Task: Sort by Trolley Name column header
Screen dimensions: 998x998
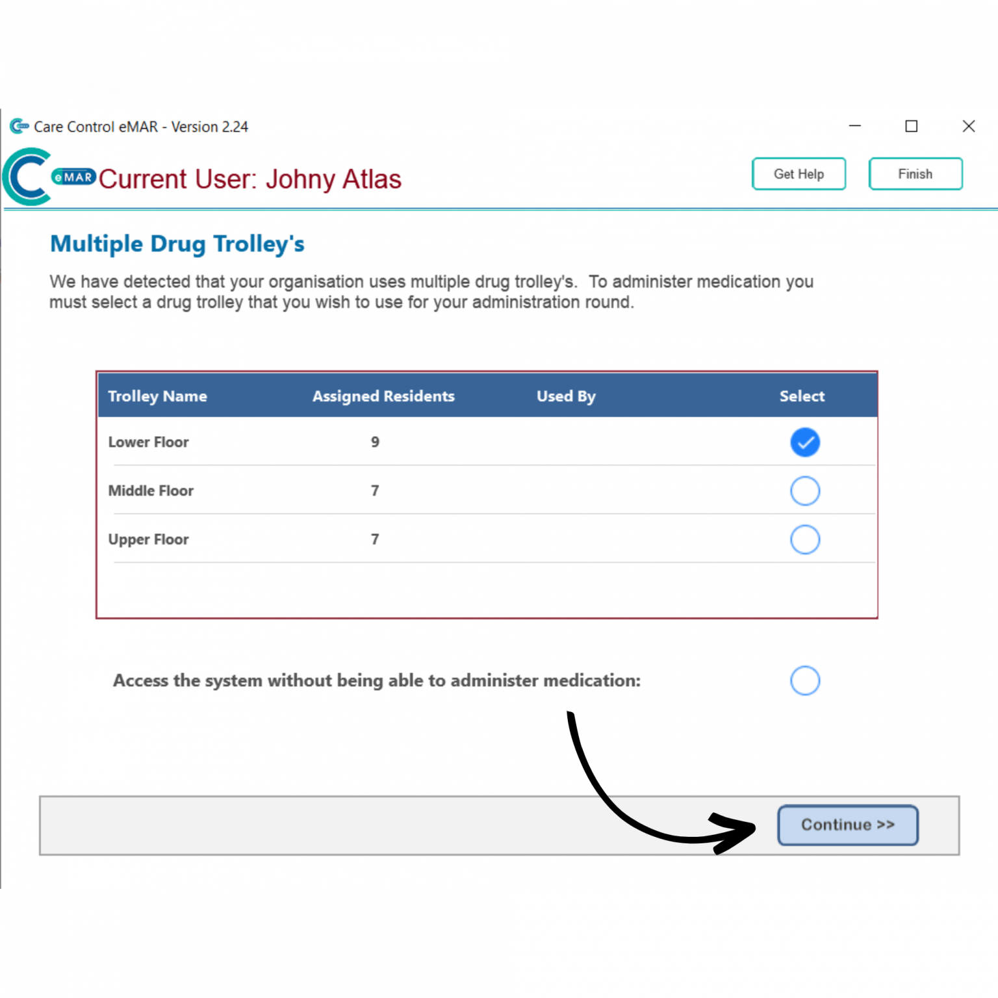Action: [157, 396]
